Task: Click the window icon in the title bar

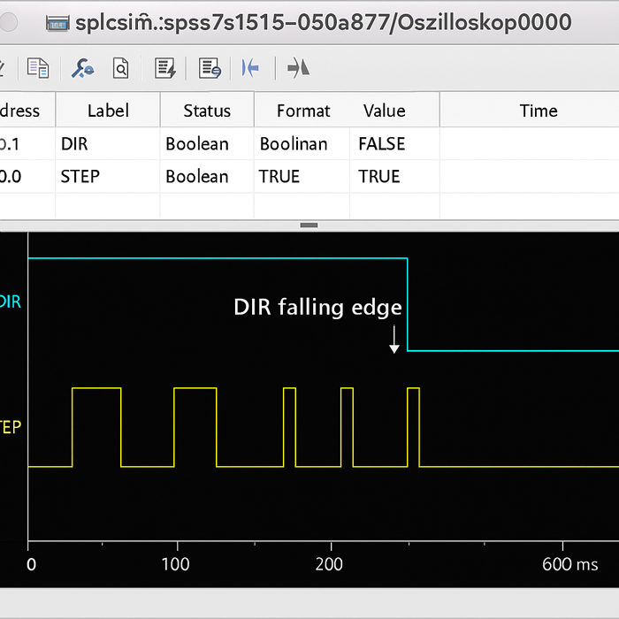Action: click(58, 22)
